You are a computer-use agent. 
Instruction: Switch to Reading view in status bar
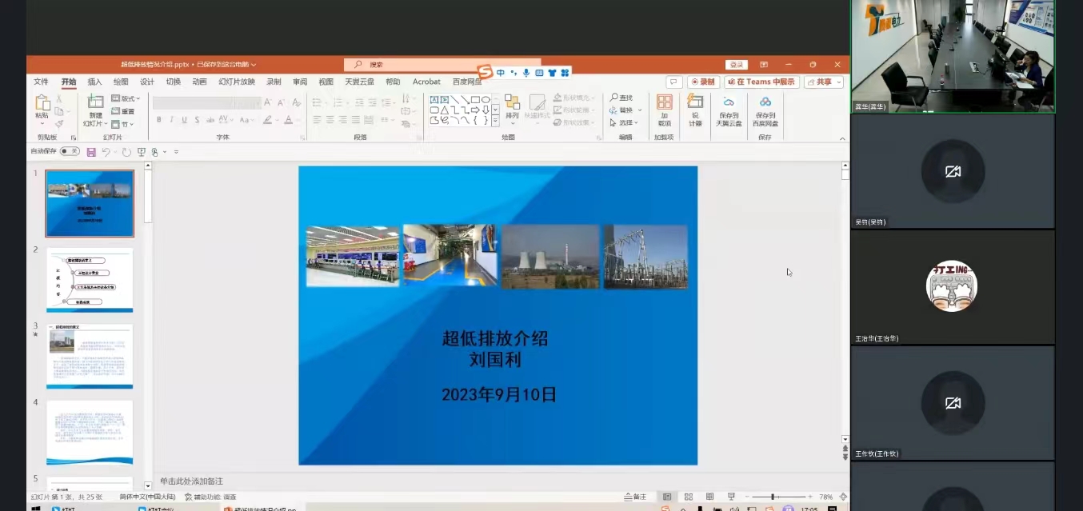(709, 497)
